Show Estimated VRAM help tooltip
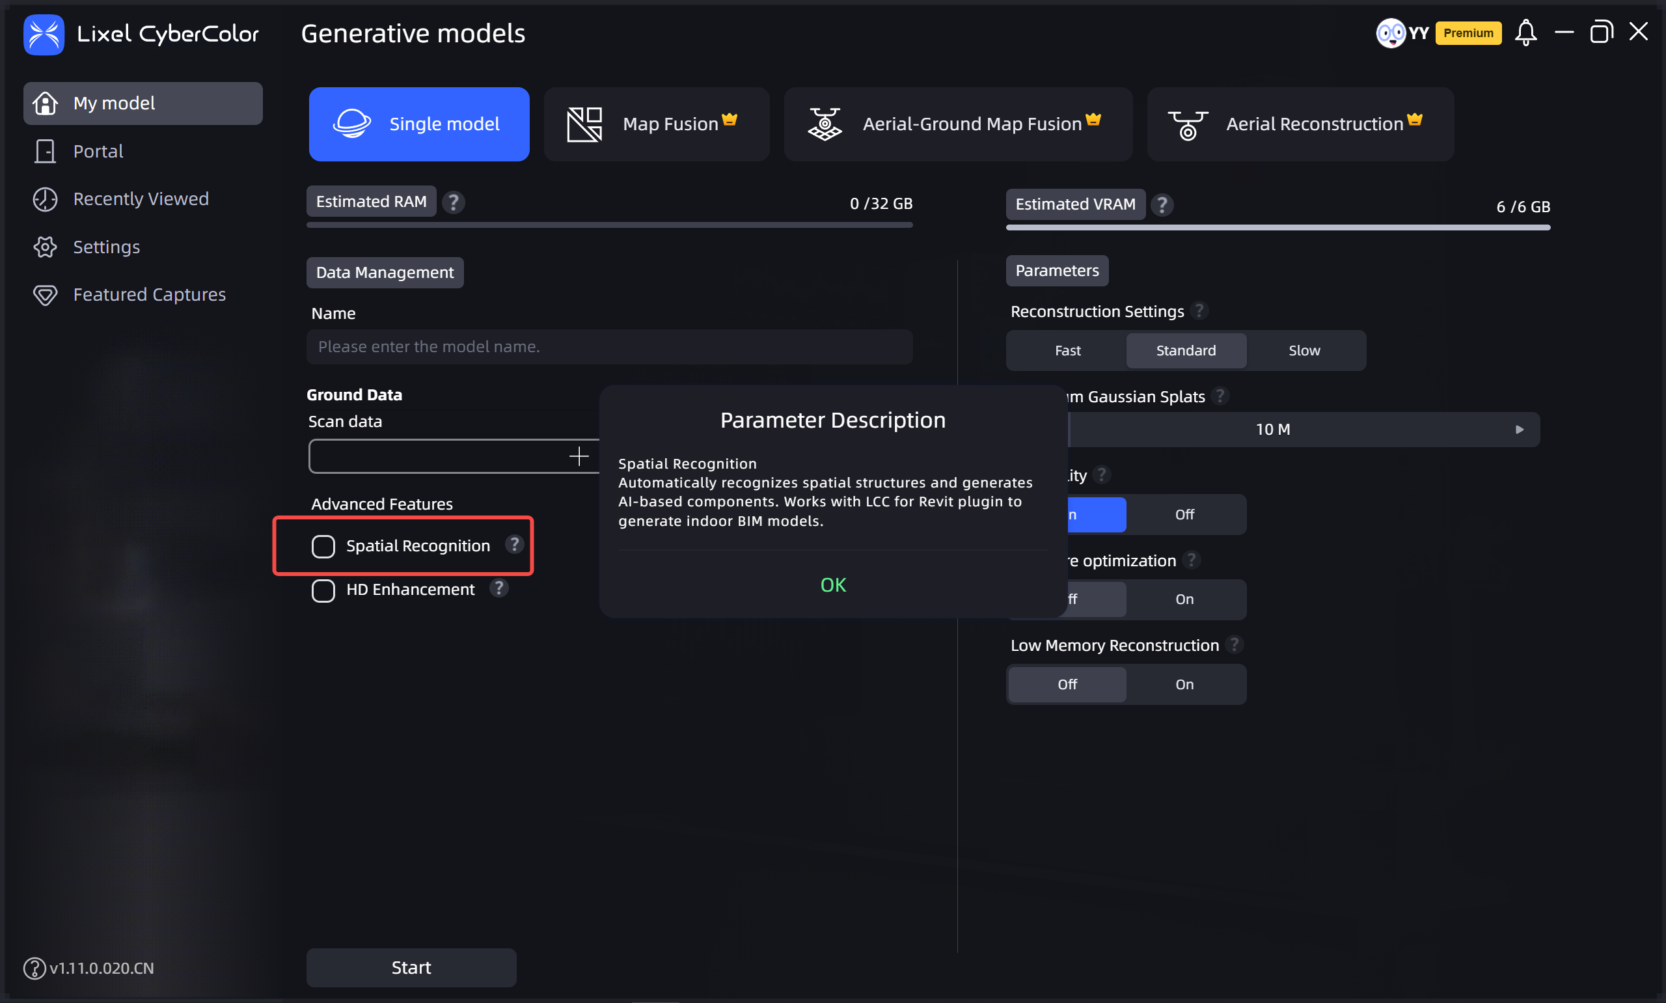Image resolution: width=1666 pixels, height=1003 pixels. click(x=1162, y=205)
